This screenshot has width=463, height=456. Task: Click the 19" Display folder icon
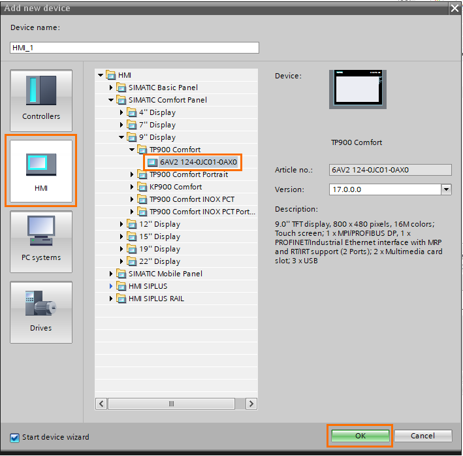coord(132,249)
